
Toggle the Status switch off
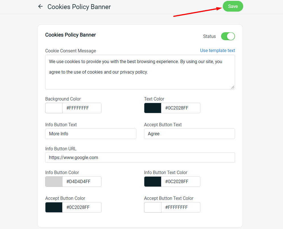(228, 36)
